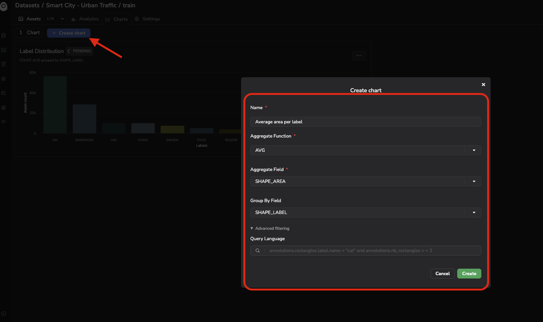Click the 2.7K assets count badge
Viewport: 543px width, 322px height.
point(50,19)
